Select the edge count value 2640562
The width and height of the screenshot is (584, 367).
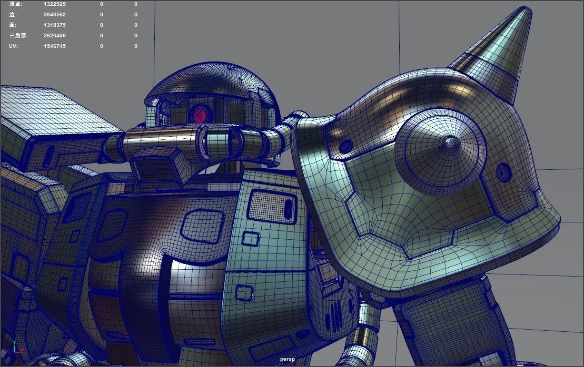[55, 15]
